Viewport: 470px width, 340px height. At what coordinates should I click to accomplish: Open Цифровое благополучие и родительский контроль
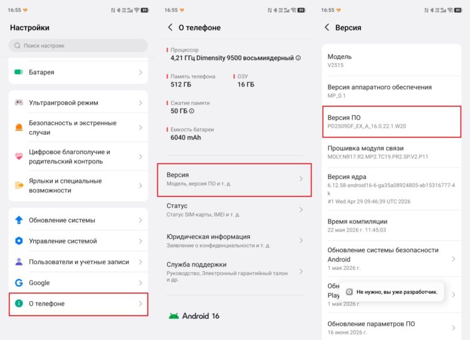click(78, 157)
